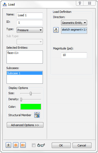Click the Cancel button

pos(82,145)
